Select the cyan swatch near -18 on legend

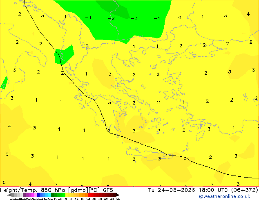[x=50, y=195]
